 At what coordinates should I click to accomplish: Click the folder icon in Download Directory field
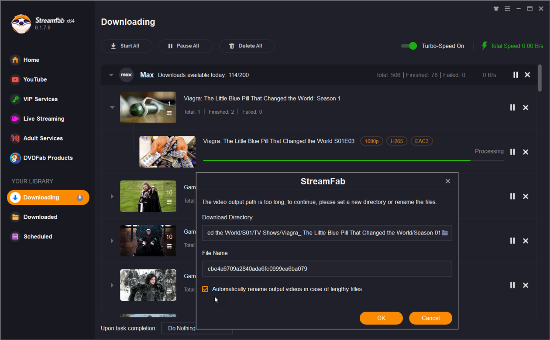point(445,233)
